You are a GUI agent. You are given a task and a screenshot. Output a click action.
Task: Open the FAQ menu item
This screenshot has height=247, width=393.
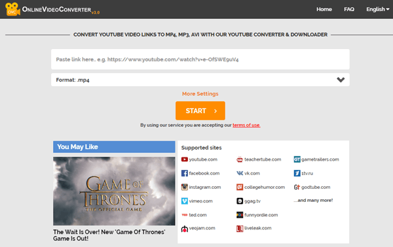tap(349, 9)
